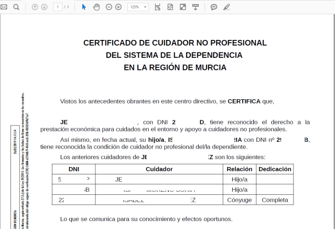Click the bold word hijo/a in paragraph

tap(156, 140)
